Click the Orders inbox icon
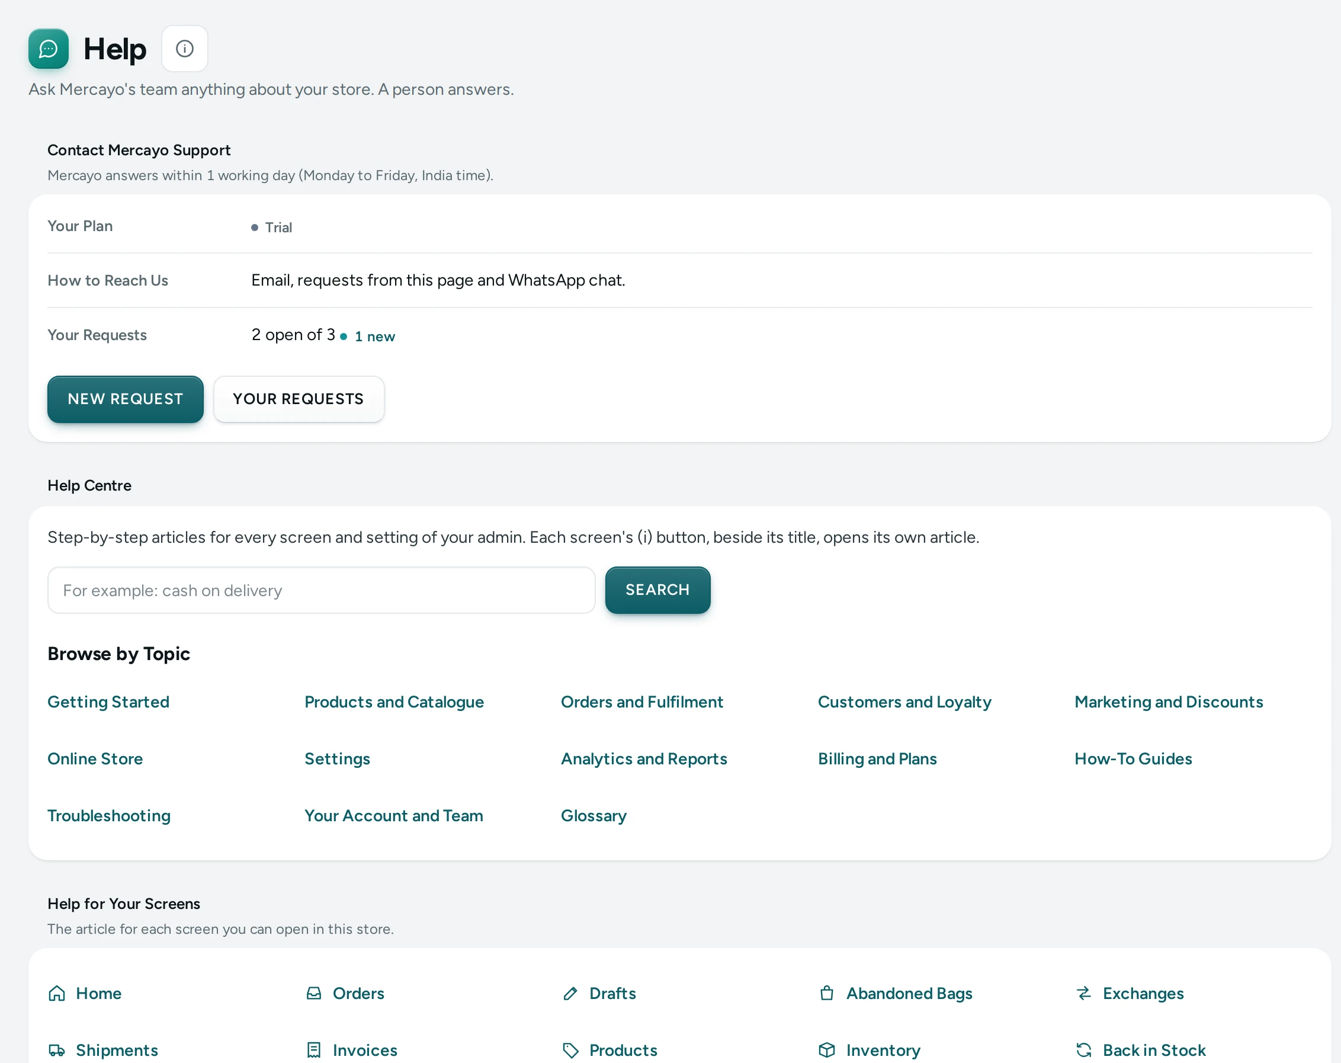The image size is (1341, 1063). point(314,993)
